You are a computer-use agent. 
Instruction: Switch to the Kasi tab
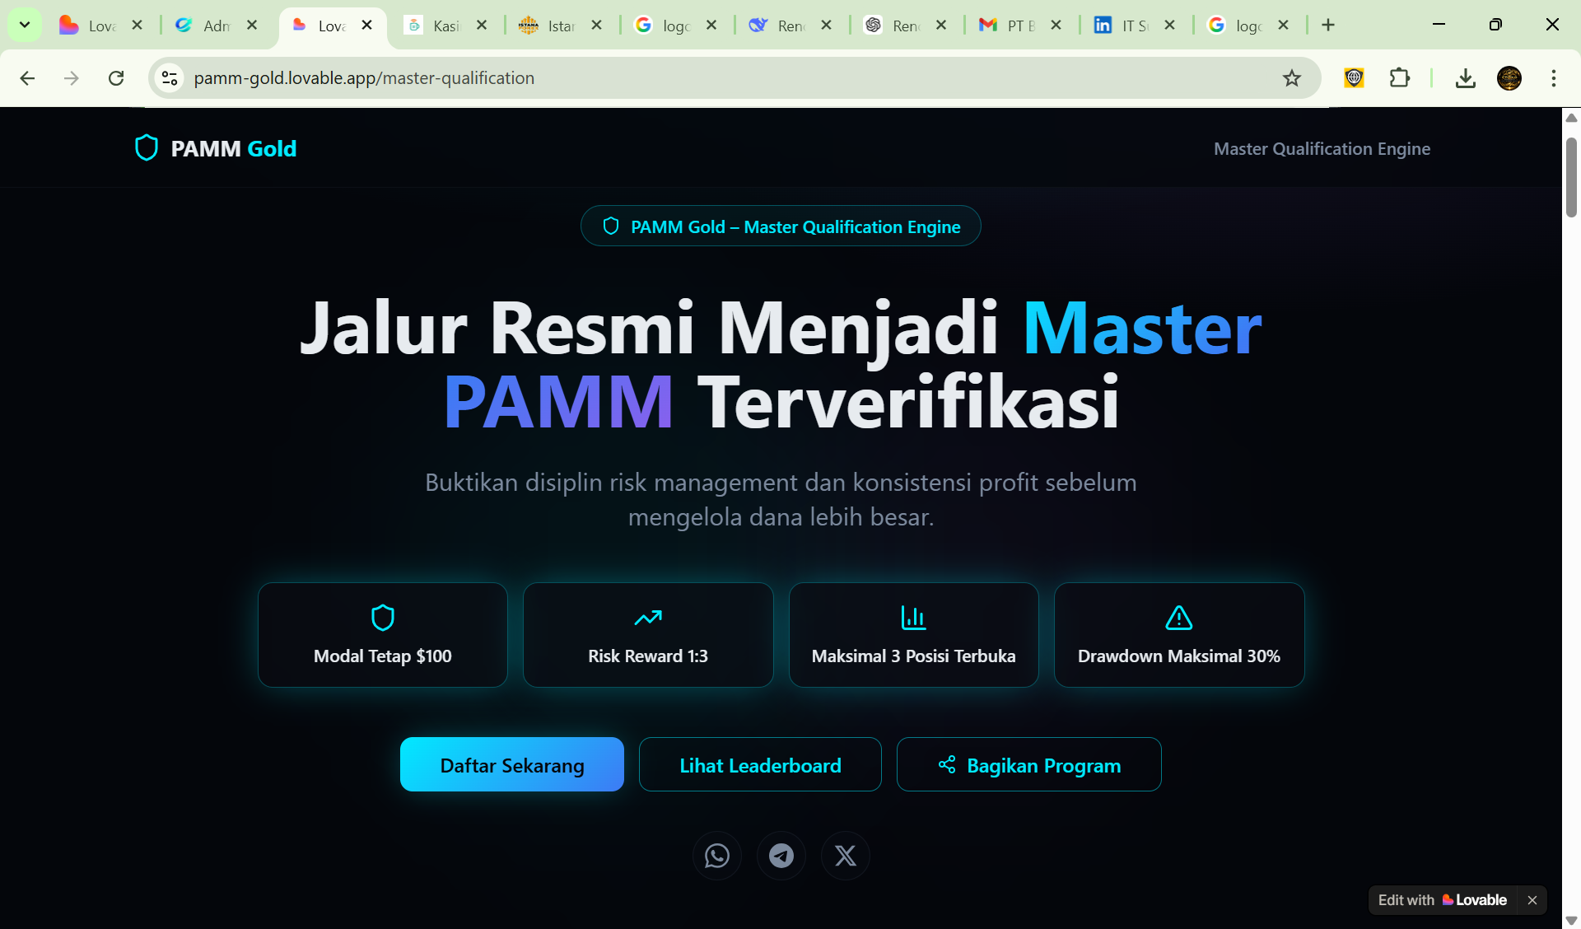click(434, 26)
